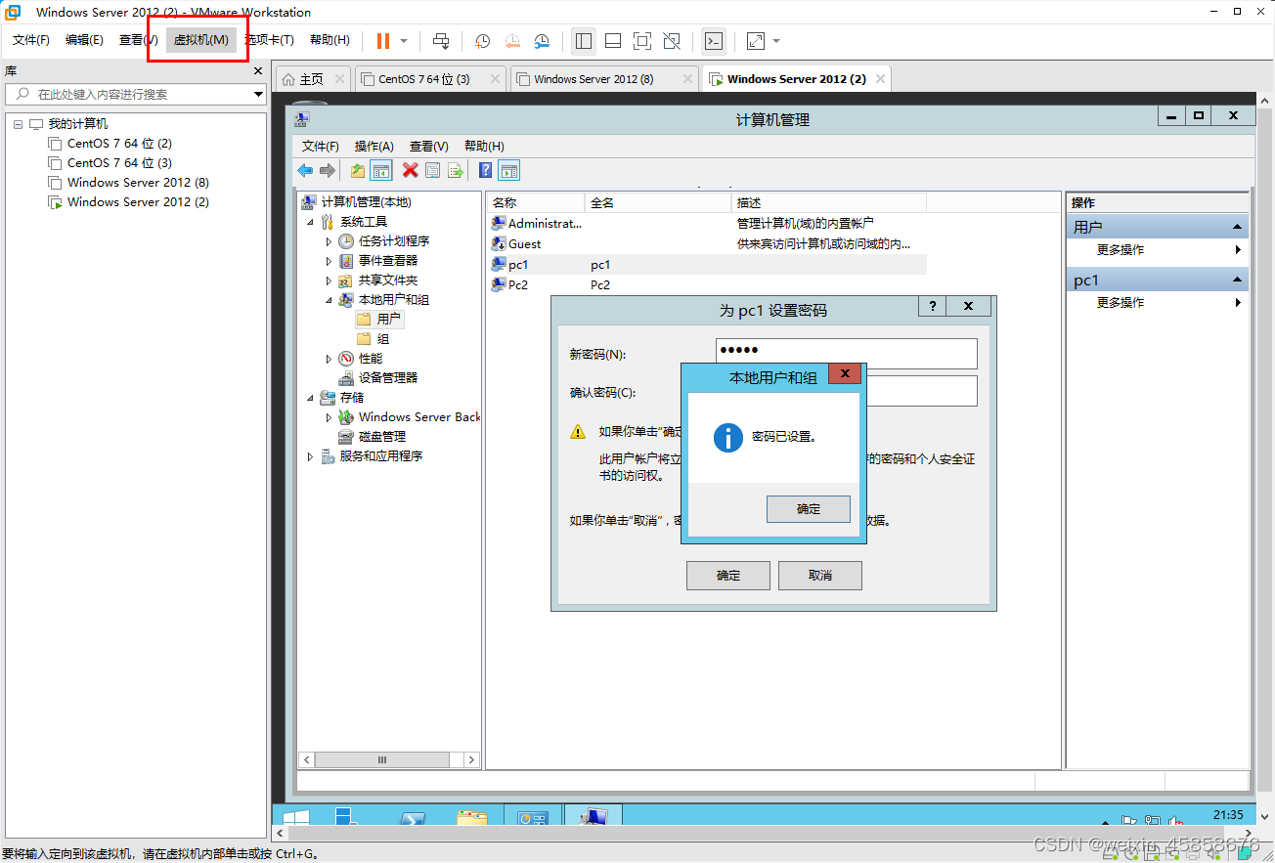Select the Guest user row

(707, 244)
